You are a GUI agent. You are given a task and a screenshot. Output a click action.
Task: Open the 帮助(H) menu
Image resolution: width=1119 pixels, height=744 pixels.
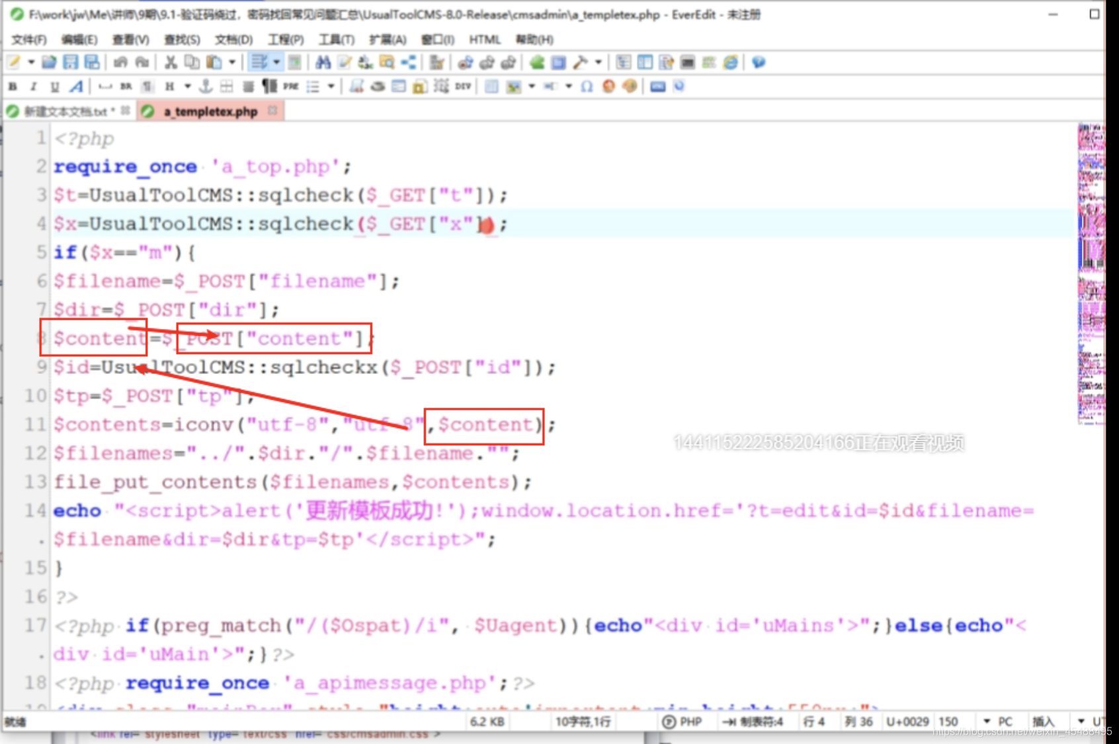(534, 40)
